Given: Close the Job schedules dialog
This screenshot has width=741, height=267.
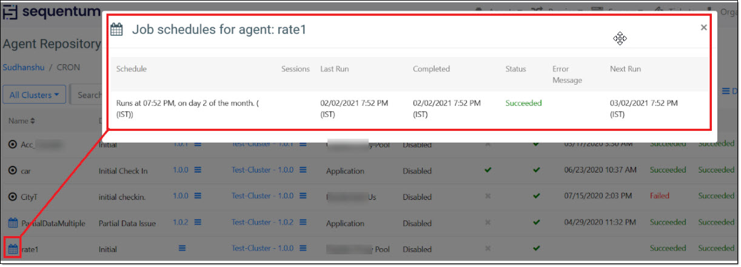Looking at the screenshot, I should [x=703, y=27].
